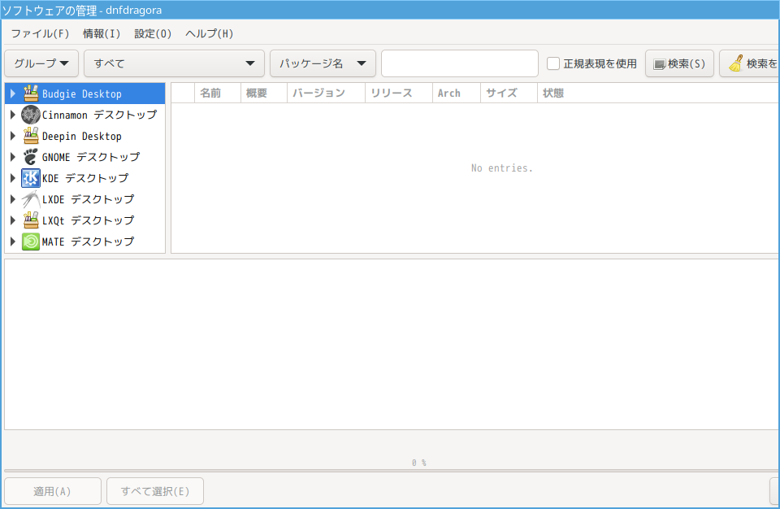The image size is (780, 509).
Task: Click the GNOME footprint icon
Action: (x=31, y=157)
